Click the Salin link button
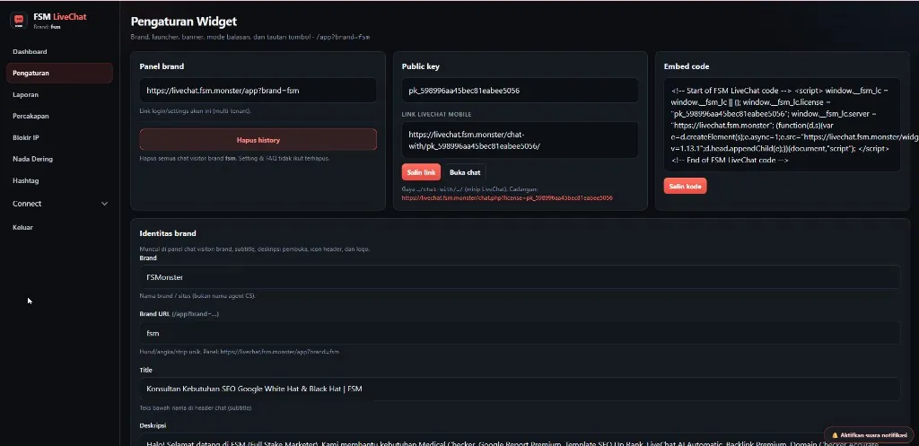 pos(421,172)
